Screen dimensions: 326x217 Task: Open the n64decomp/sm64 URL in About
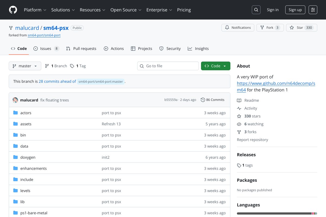pyautogui.click(x=276, y=87)
